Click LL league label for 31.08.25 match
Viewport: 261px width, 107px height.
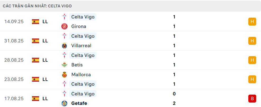[45, 41]
